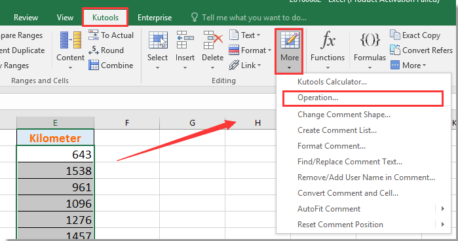Image resolution: width=458 pixels, height=241 pixels.
Task: Open the Kutools ribbon tab
Action: pos(105,18)
